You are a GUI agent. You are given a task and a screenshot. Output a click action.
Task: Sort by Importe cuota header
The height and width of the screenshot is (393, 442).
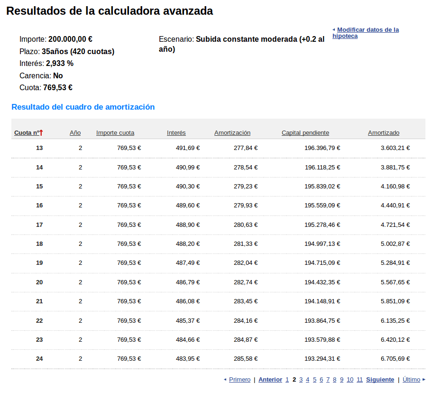click(115, 132)
